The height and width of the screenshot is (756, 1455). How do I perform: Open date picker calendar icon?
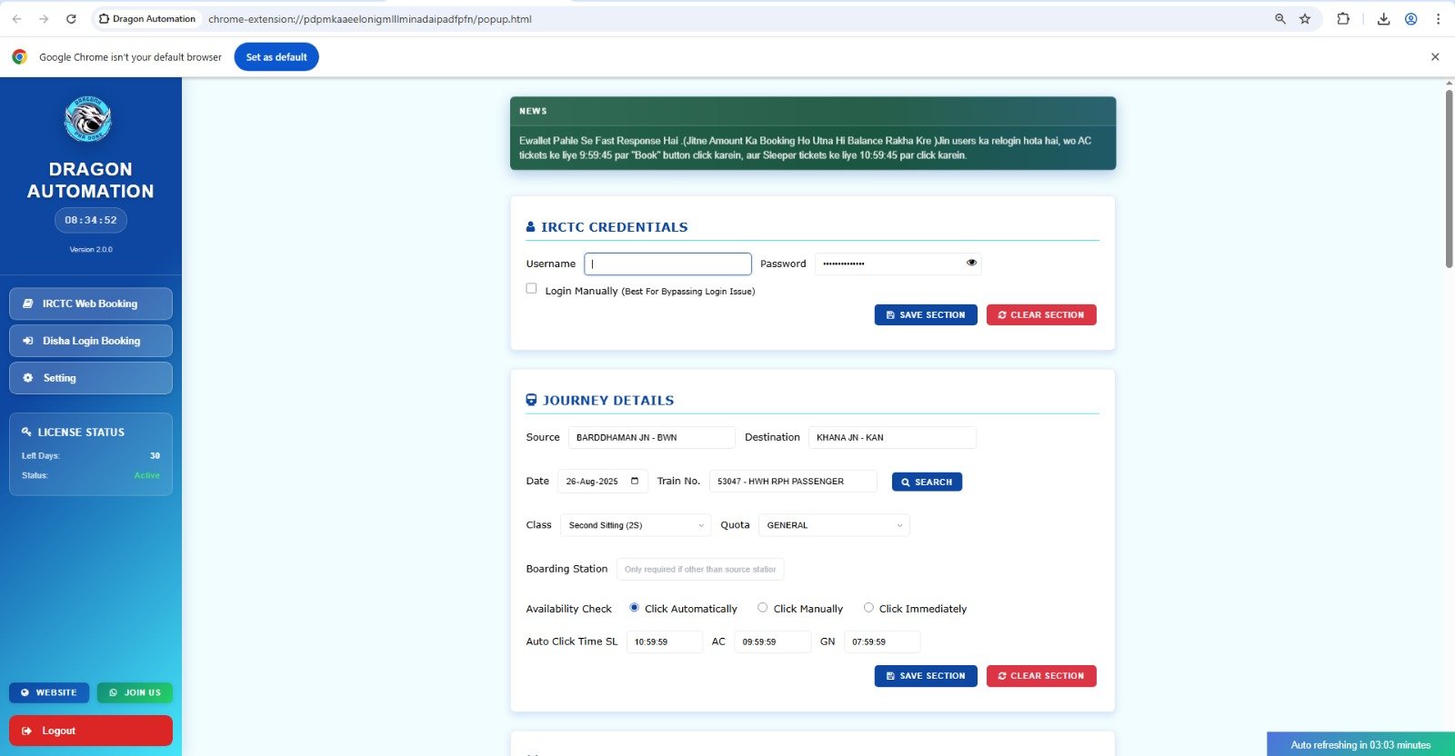tap(635, 482)
